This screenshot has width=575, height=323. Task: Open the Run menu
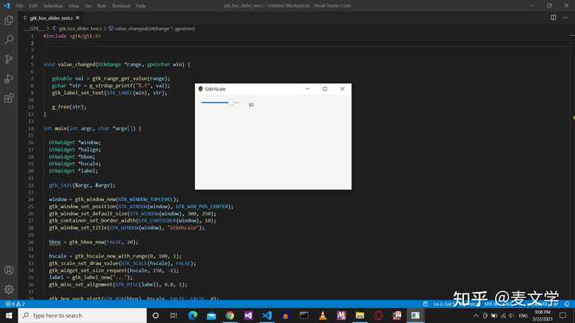(101, 6)
